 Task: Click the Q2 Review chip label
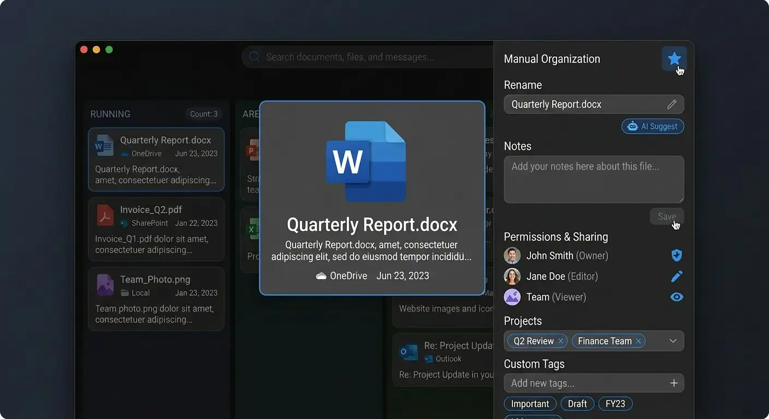coord(534,341)
